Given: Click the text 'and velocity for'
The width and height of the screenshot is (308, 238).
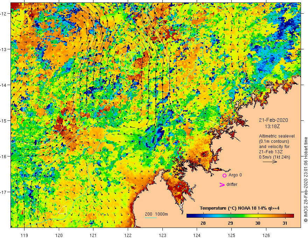Looking at the screenshot, I should [274, 147].
